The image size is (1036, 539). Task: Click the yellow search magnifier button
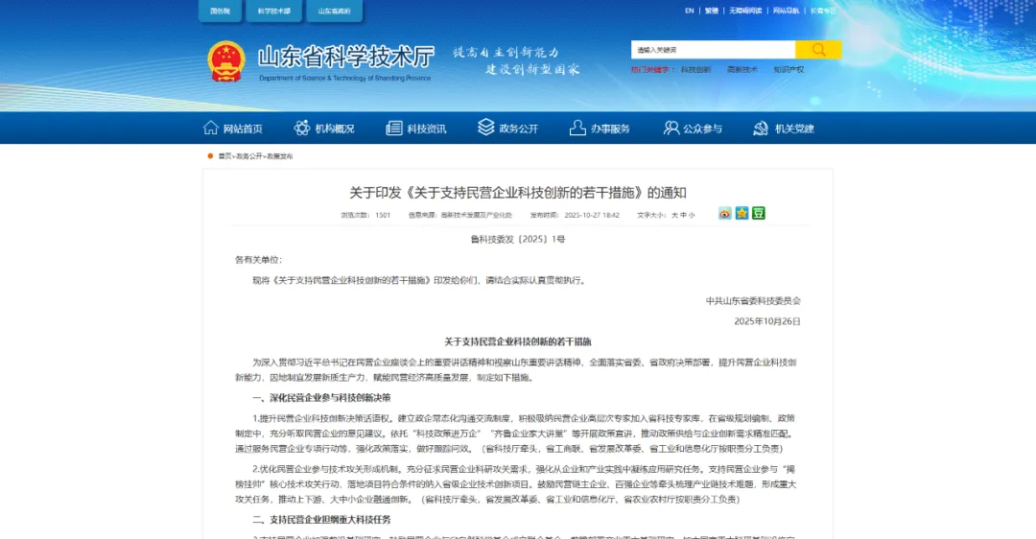click(818, 50)
